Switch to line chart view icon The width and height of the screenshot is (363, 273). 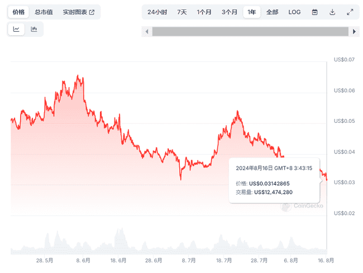[x=17, y=29]
